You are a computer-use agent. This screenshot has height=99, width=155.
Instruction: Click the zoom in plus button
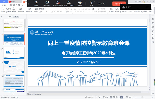(x=153, y=97)
